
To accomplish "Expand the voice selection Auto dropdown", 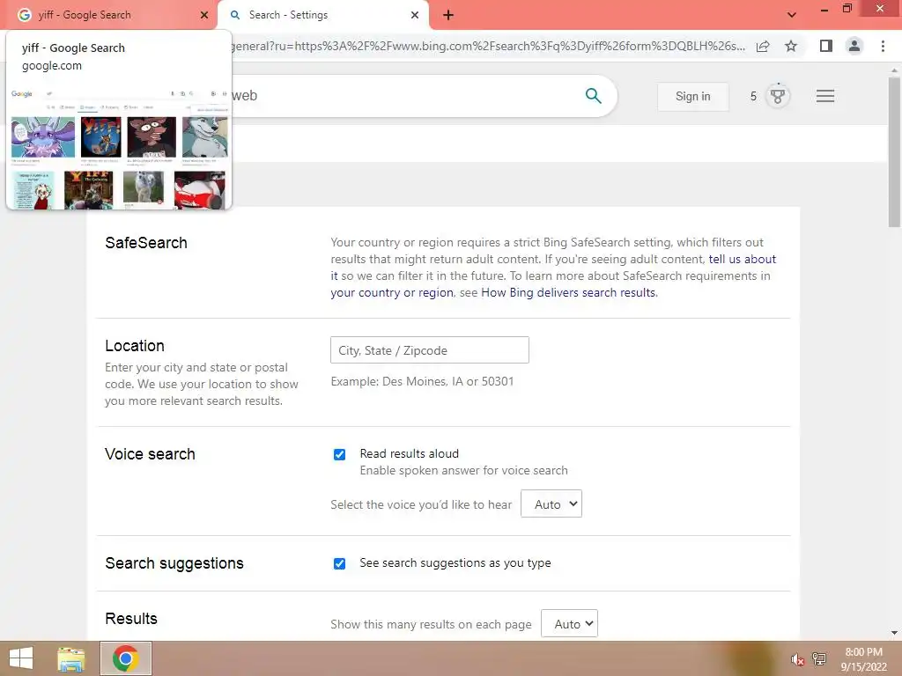I will pos(551,503).
